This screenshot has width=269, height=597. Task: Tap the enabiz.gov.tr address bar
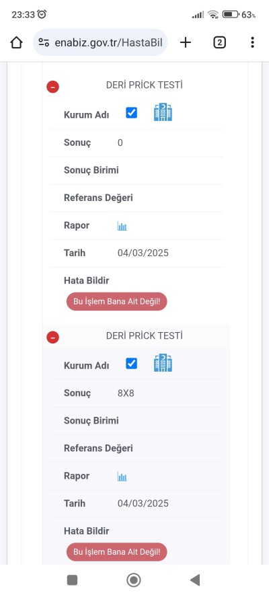point(100,42)
